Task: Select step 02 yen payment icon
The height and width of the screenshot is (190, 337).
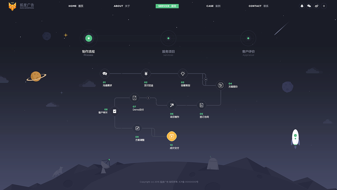Action: 146,74
